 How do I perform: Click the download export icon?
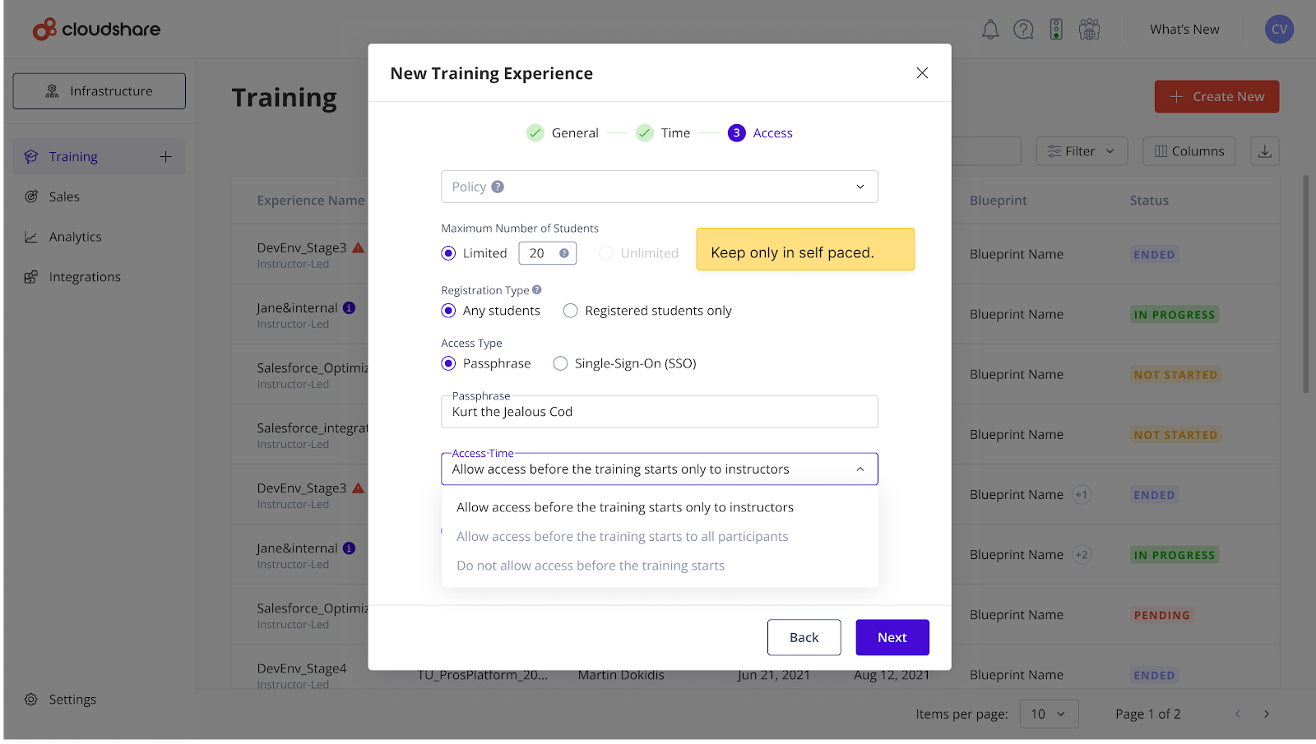1265,151
